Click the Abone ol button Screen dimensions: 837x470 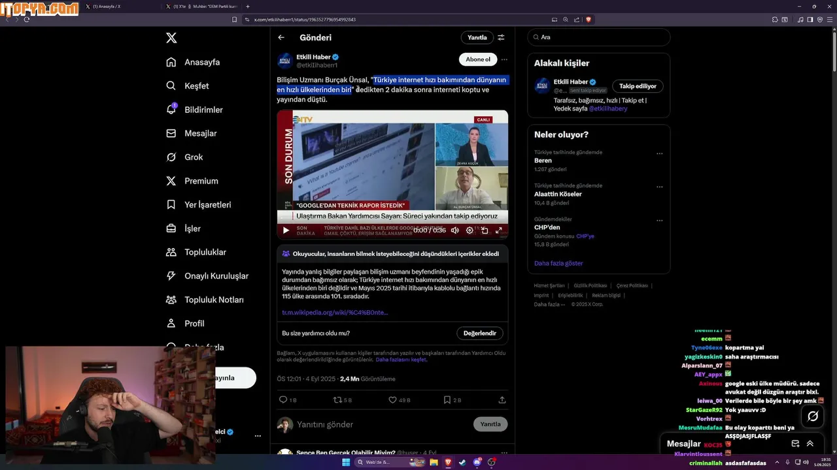(477, 59)
